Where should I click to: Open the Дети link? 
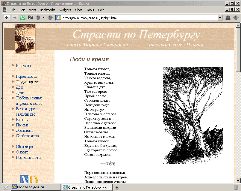click(x=20, y=93)
